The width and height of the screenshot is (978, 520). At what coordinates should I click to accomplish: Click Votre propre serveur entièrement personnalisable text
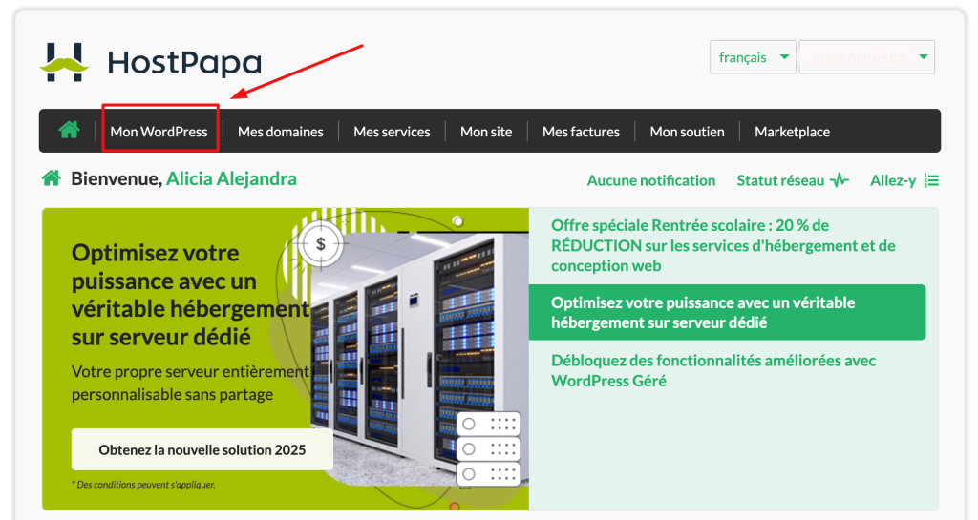(190, 383)
